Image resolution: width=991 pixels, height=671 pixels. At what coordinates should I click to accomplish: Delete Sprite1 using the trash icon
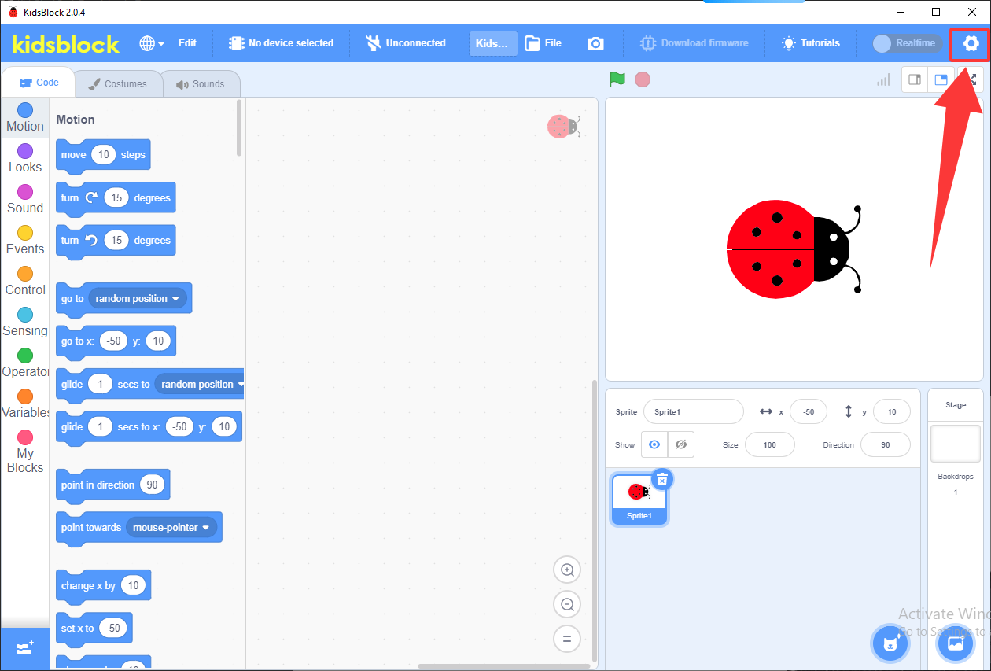tap(662, 478)
